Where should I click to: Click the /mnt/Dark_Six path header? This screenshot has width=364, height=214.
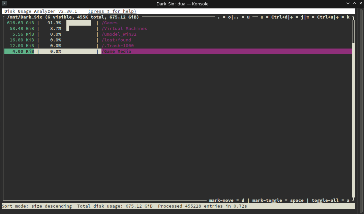click(x=25, y=17)
